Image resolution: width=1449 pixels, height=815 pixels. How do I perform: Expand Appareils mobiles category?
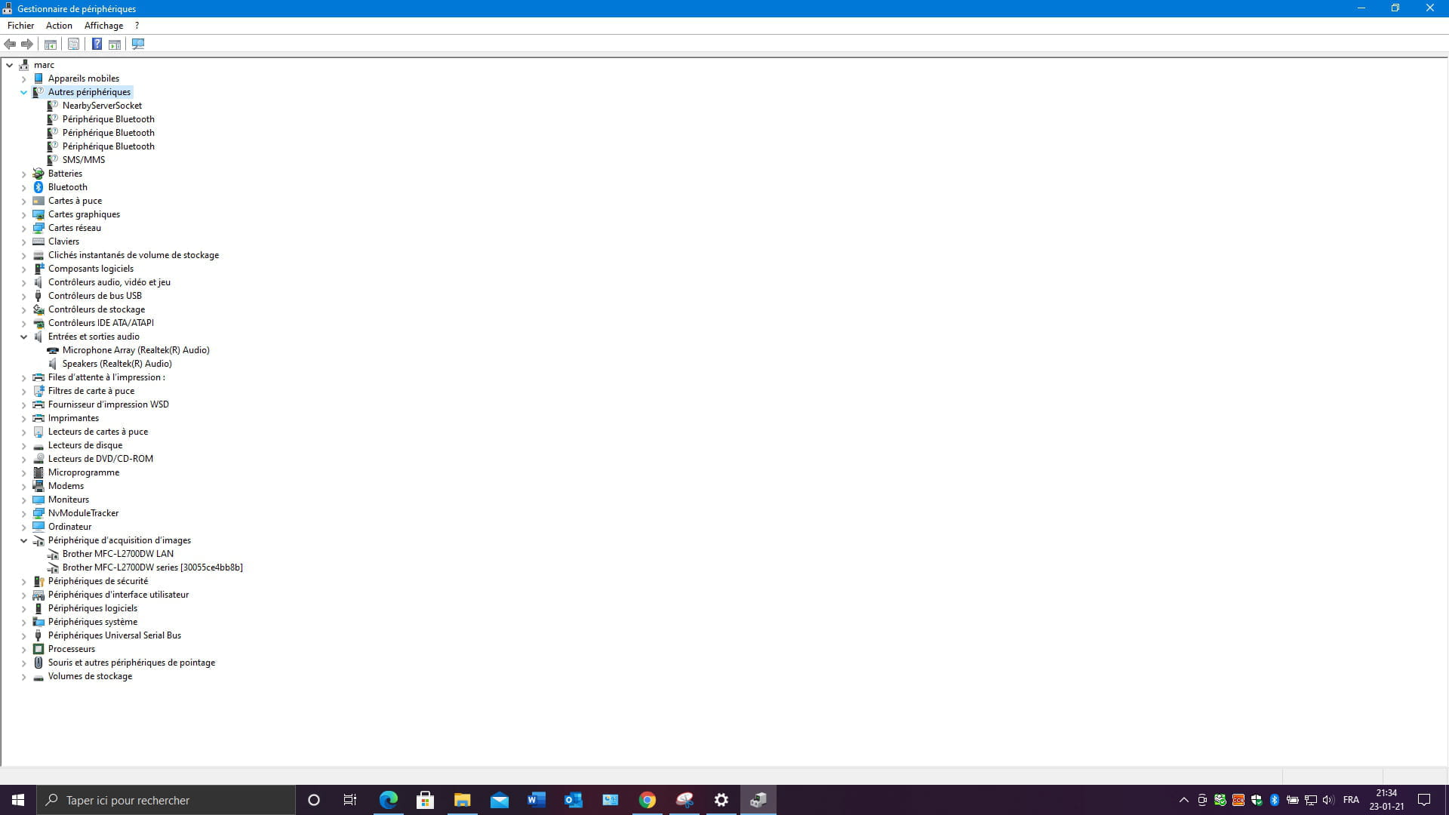click(x=23, y=78)
